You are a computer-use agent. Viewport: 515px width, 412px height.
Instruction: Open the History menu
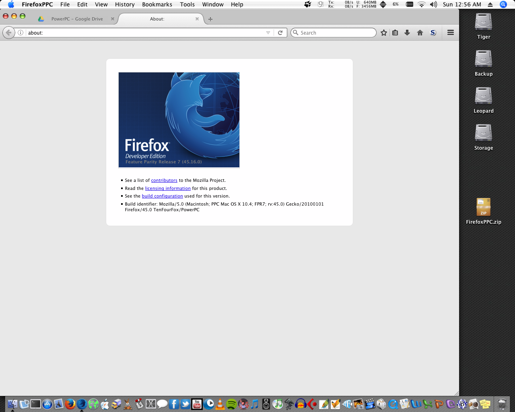125,4
